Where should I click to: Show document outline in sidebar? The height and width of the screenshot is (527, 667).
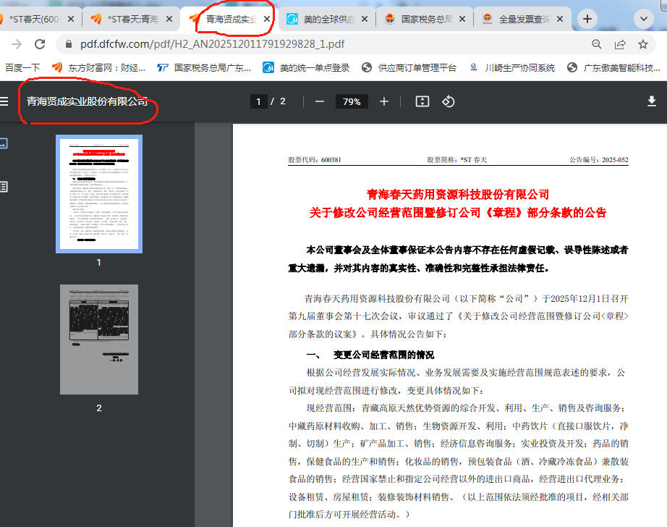4,187
